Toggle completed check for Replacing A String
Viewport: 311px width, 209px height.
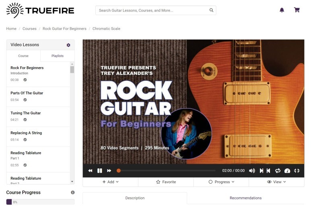coord(25,139)
